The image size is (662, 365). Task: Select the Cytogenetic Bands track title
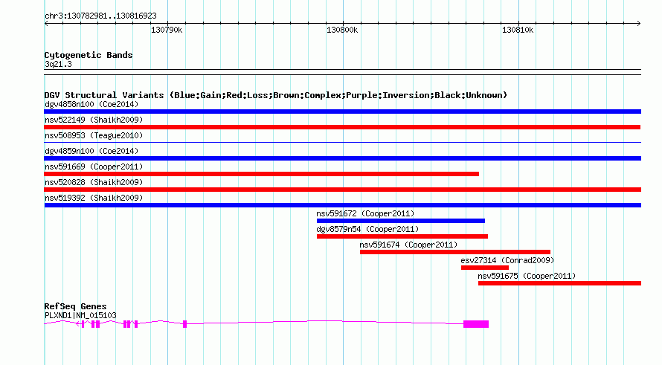click(89, 55)
